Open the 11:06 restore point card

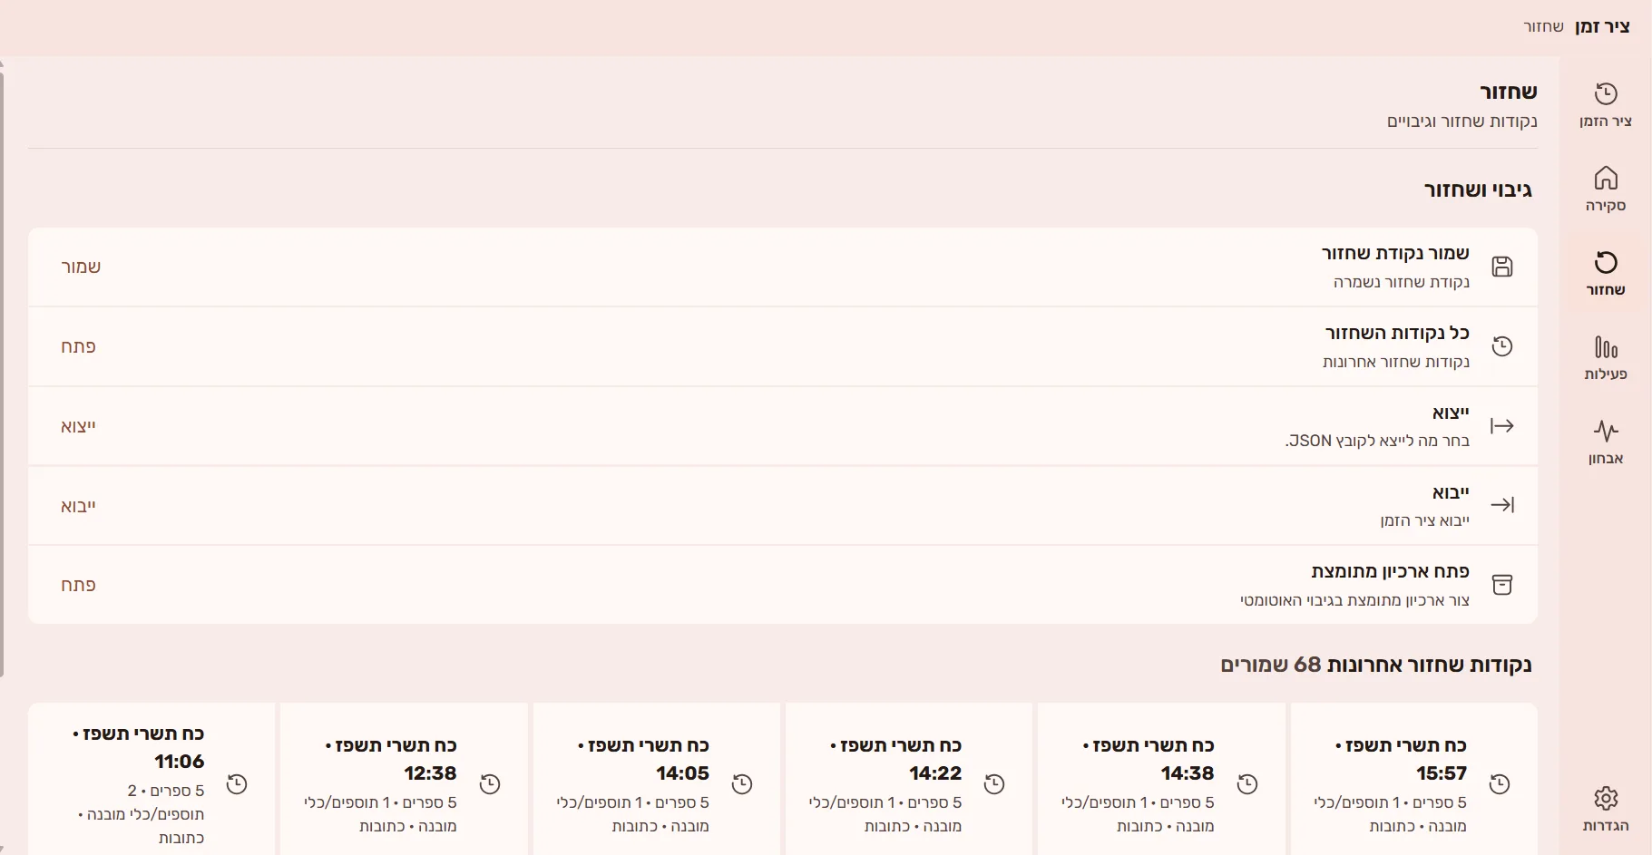pos(152,779)
